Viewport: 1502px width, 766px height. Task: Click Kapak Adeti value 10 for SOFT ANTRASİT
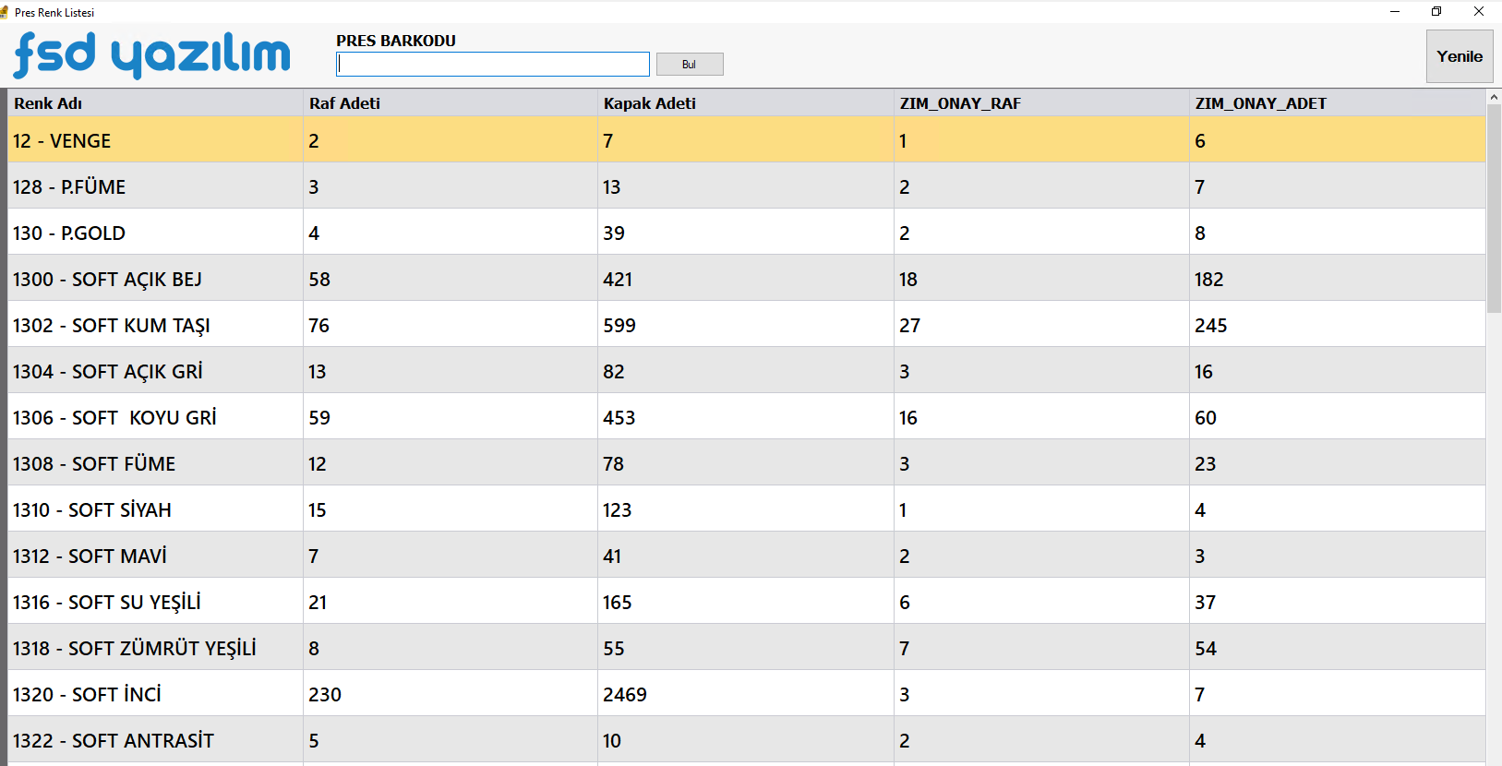[x=612, y=741]
